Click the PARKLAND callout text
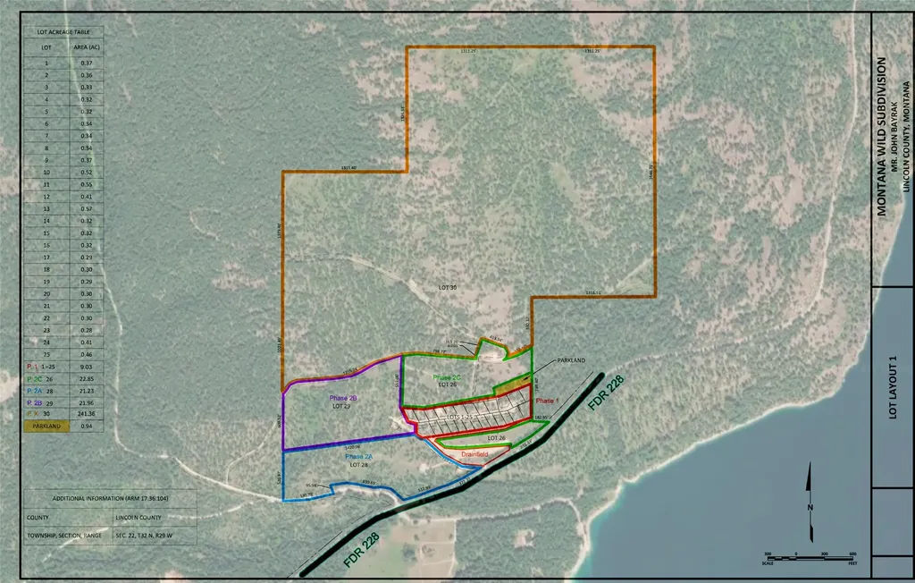 tap(571, 360)
